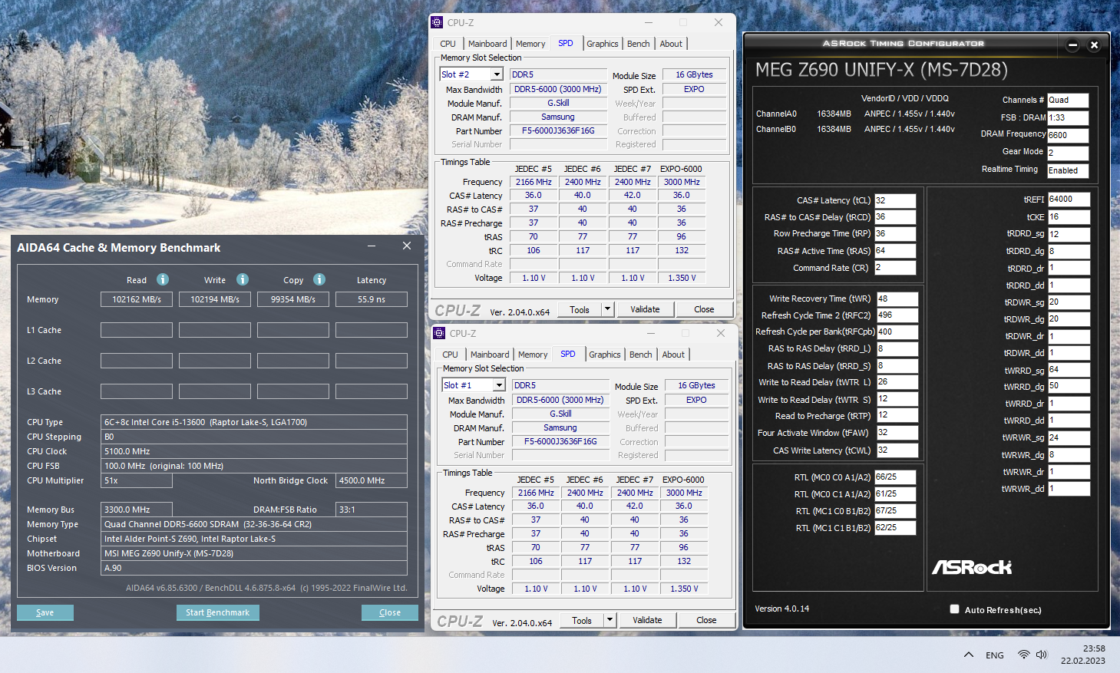Switch to the CPU tab in upper CPU-Z
Screen dimensions: 1120x673
pyautogui.click(x=448, y=44)
